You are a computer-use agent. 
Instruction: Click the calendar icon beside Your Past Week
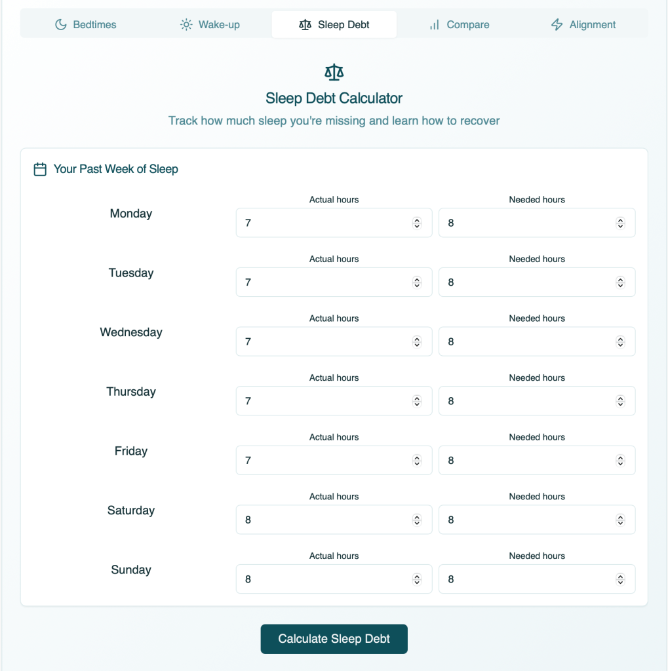[40, 170]
